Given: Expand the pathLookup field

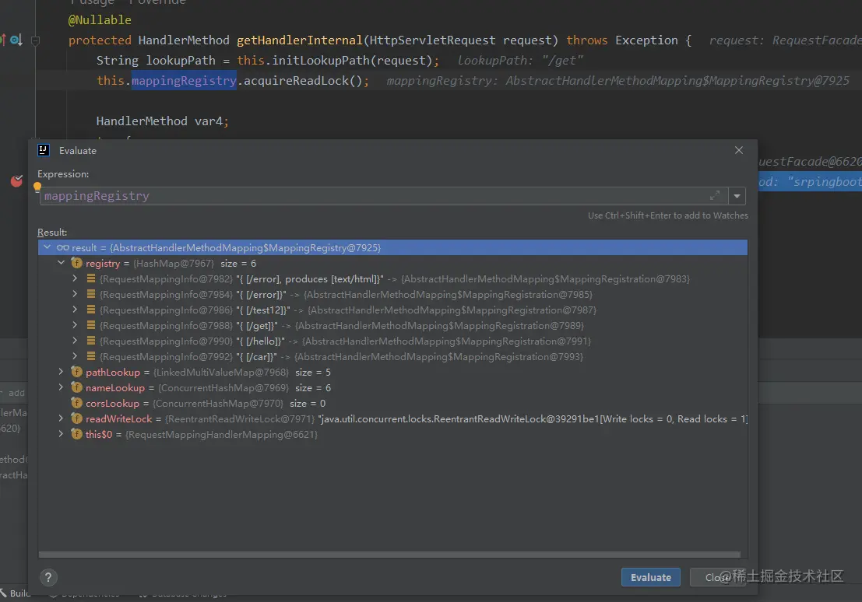Looking at the screenshot, I should (x=61, y=372).
